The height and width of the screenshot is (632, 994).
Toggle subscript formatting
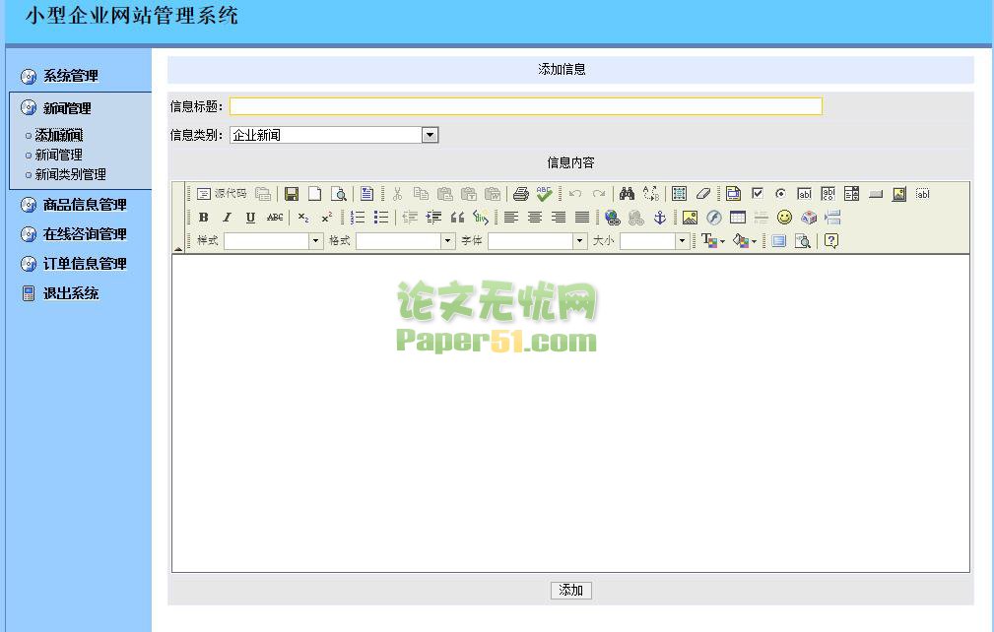click(x=303, y=218)
